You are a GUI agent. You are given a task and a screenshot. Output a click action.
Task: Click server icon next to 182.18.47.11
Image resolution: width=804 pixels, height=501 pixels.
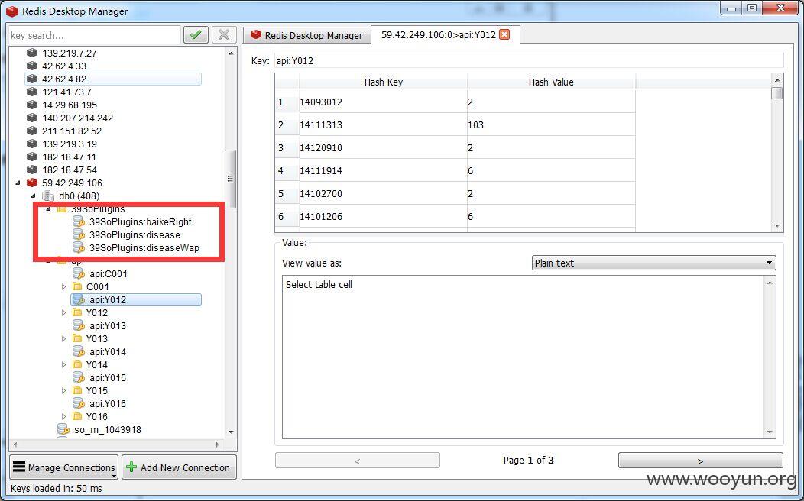[x=32, y=157]
